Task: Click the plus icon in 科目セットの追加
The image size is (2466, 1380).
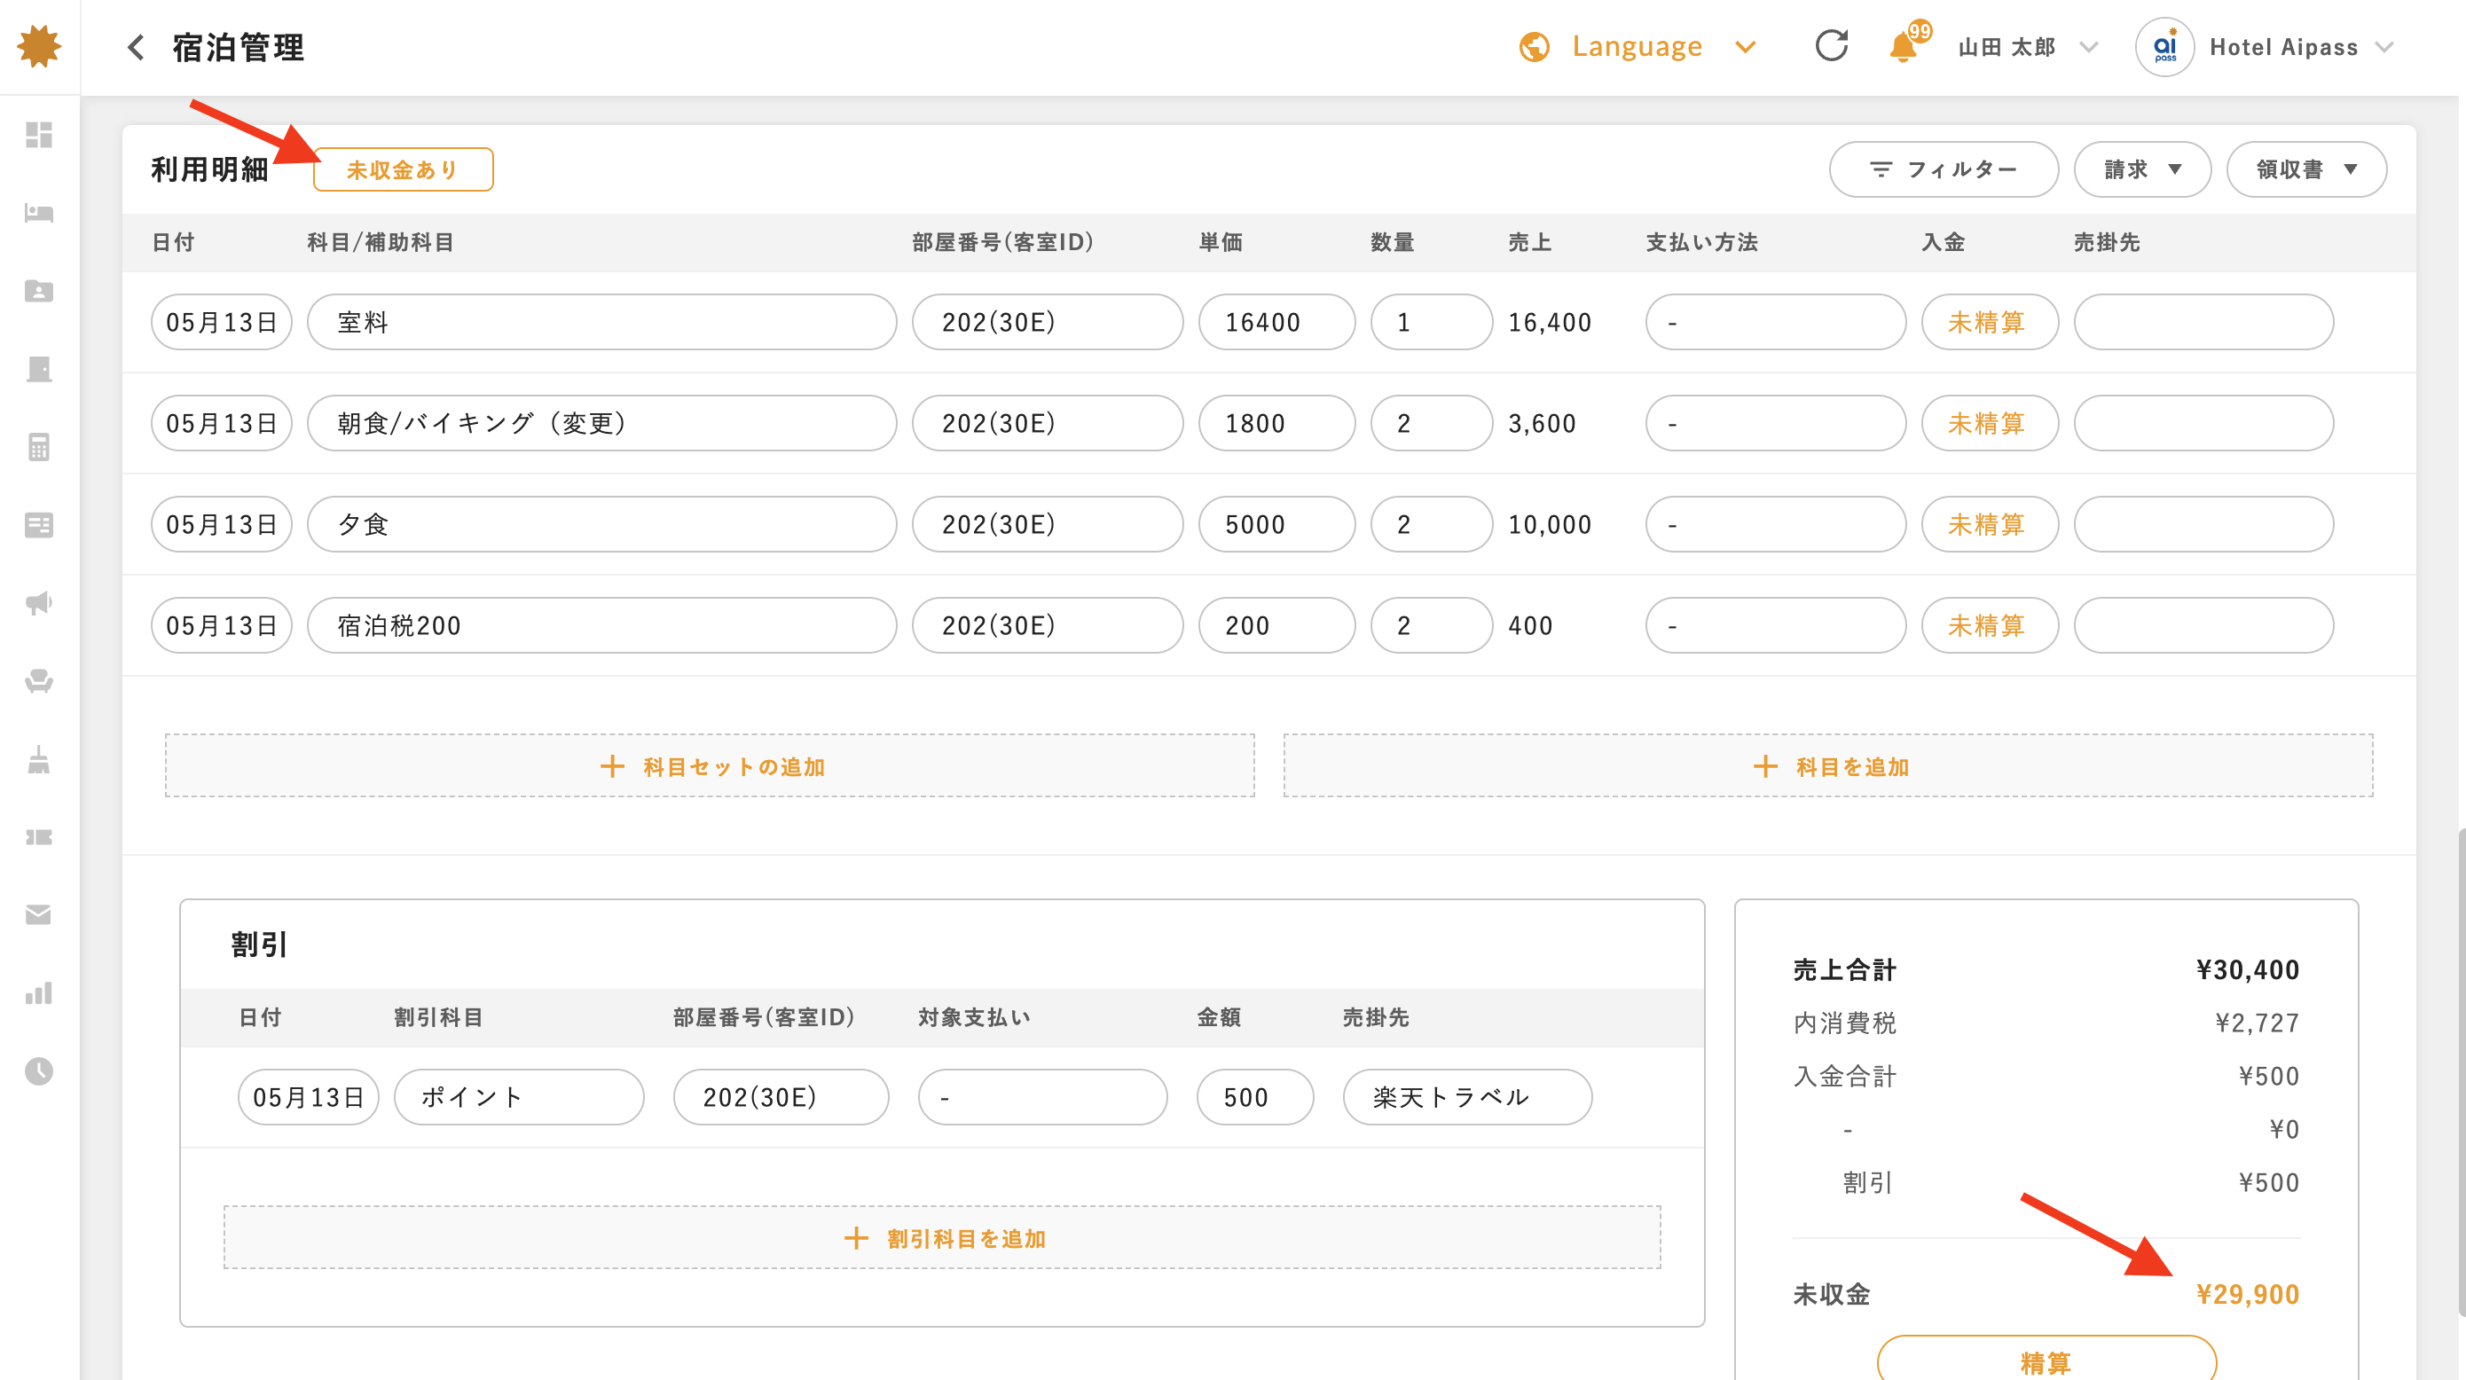Action: [613, 765]
